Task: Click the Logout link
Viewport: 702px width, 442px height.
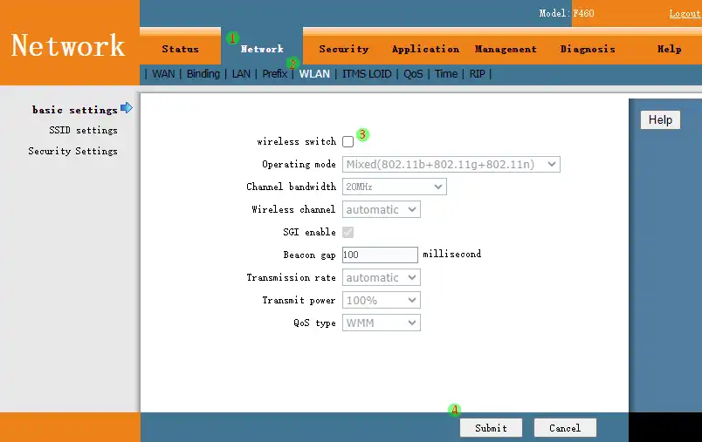Action: tap(684, 13)
